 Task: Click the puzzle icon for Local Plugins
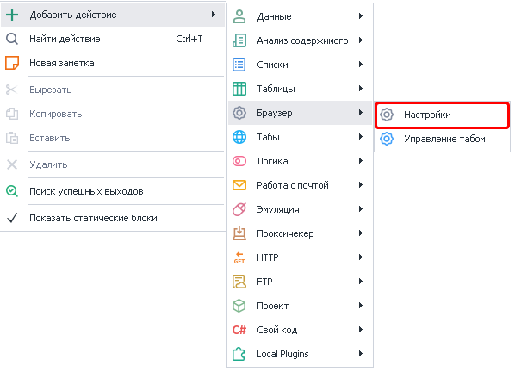(239, 354)
